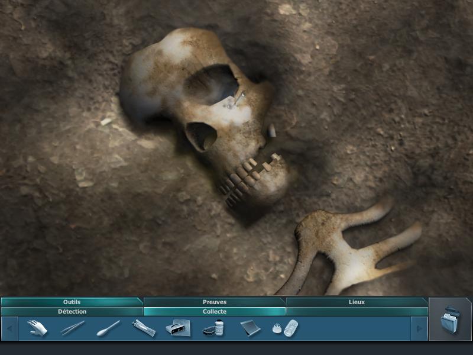Choose the flat lifting sheet tool
The width and height of the screenshot is (473, 355).
click(250, 328)
